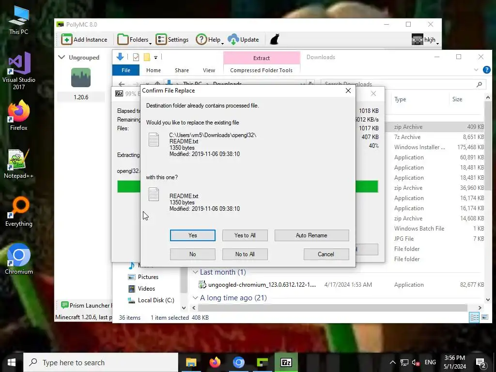Switch to the Home ribbon tab

(154, 70)
